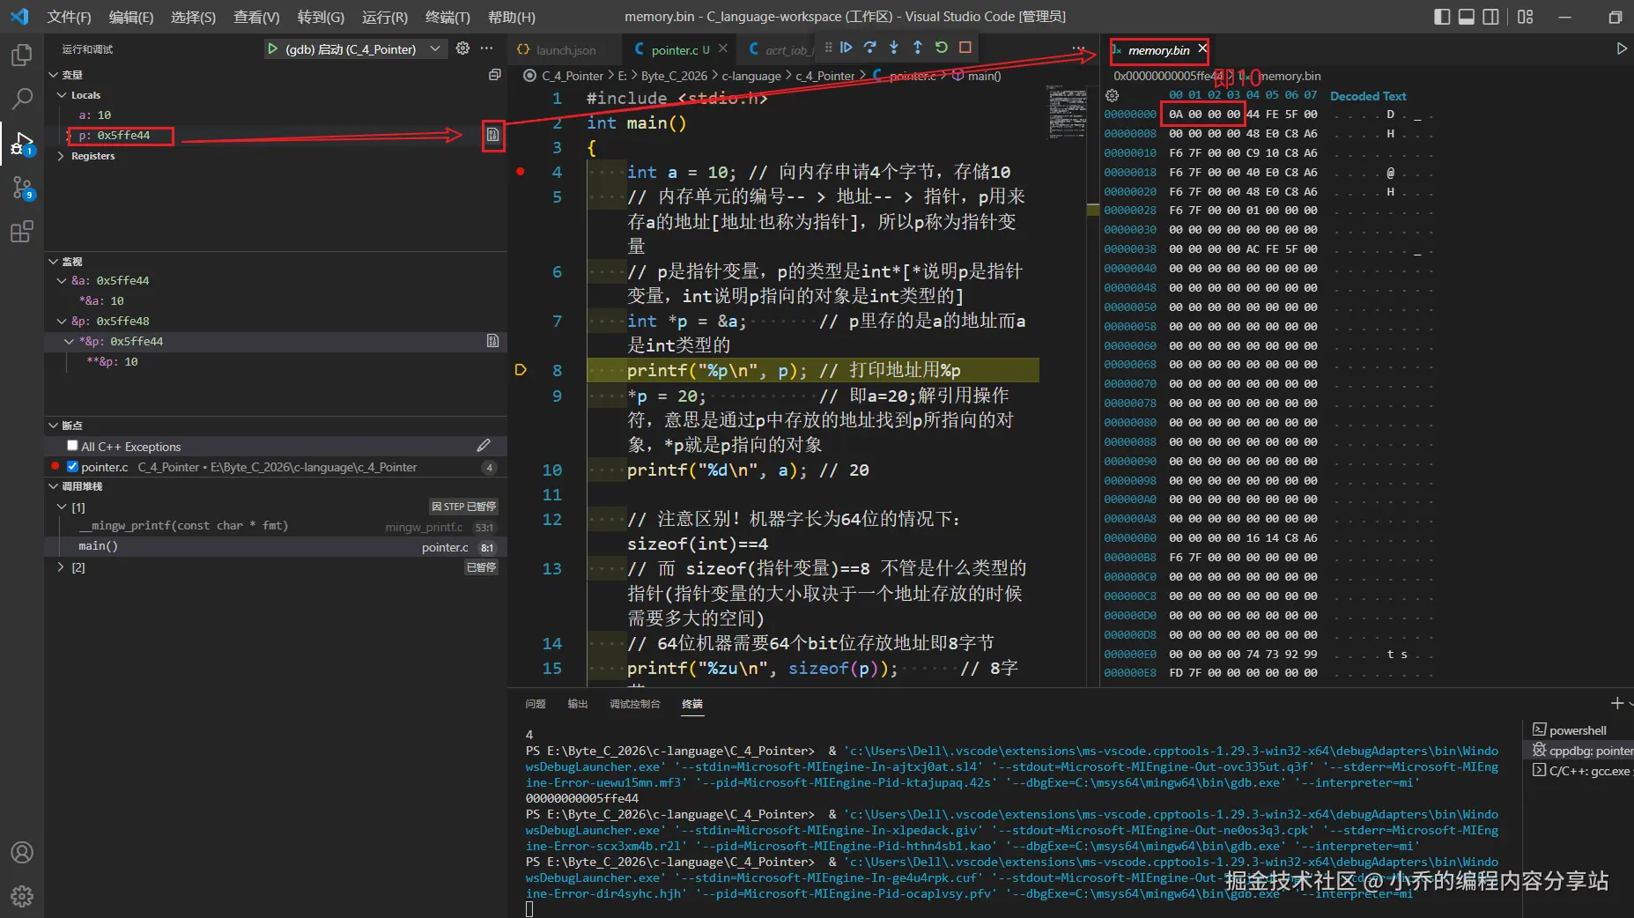1634x918 pixels.
Task: Uncheck the pointer.c breakpoint checkbox
Action: click(72, 467)
